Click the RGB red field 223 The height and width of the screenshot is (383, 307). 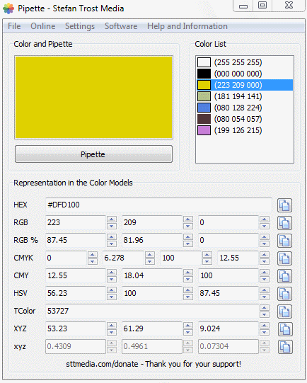(x=76, y=222)
